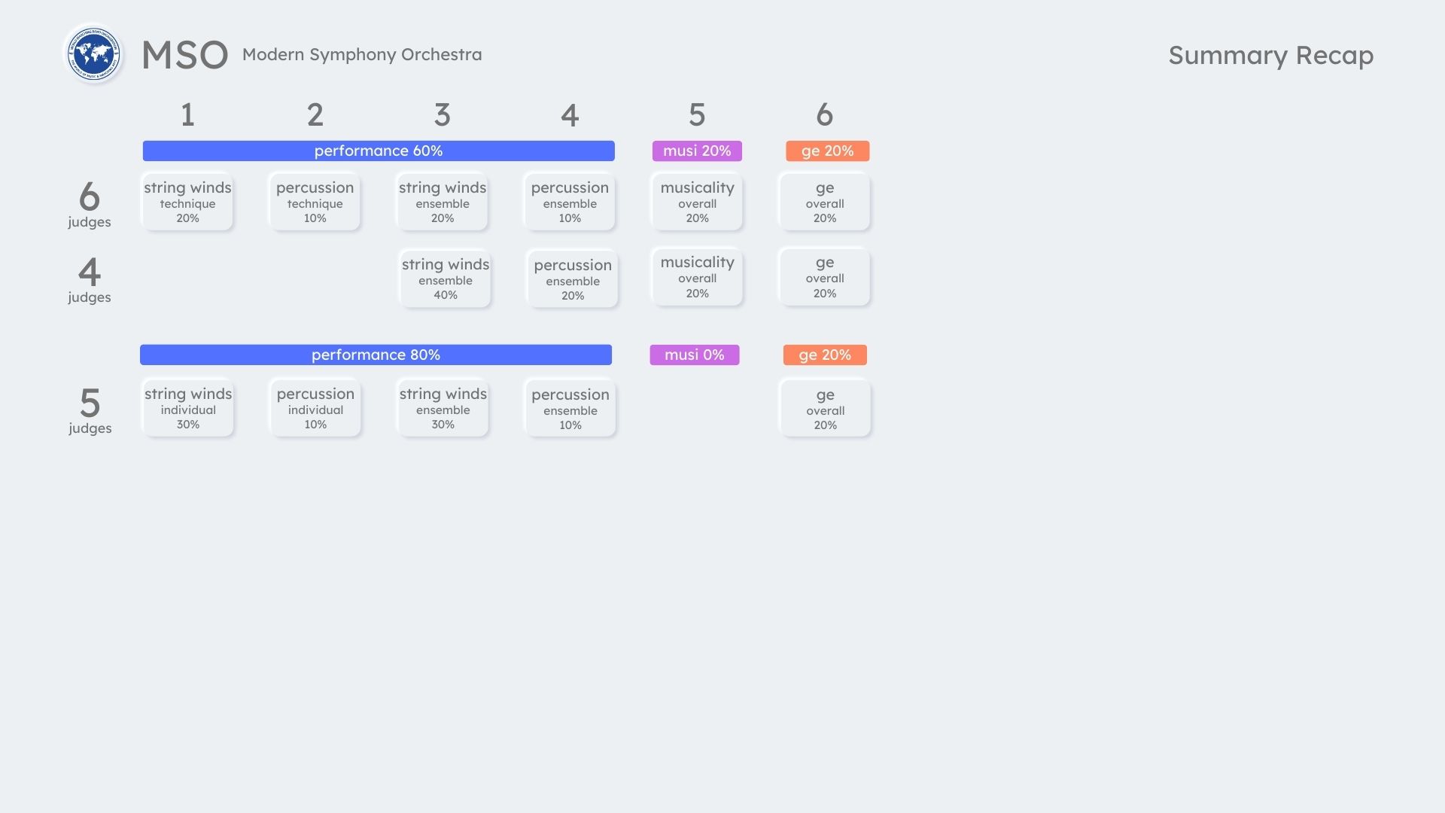The width and height of the screenshot is (1445, 813).
Task: Click the Modern Symphony Orchestra subtitle
Action: coord(362,54)
